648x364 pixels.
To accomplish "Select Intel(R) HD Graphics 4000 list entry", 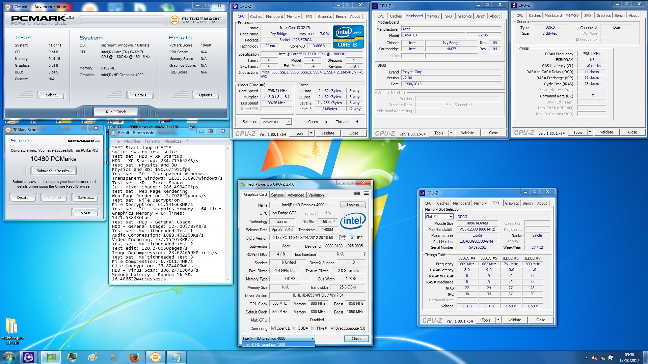I will [278, 344].
